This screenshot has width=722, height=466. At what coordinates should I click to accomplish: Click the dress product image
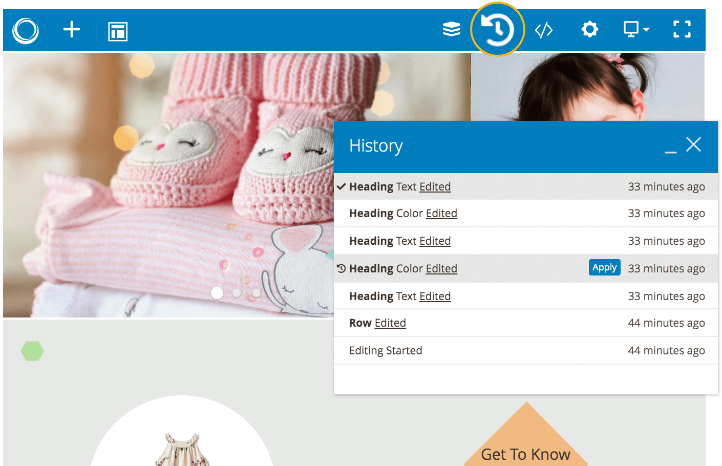pos(182,450)
